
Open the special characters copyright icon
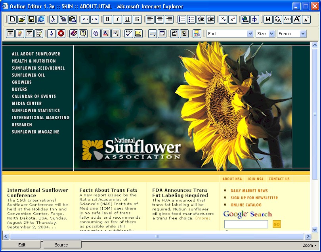coord(96,34)
